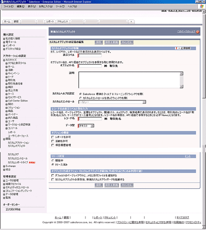Screen dimensions: 206x230
Task: Enable the レポートを許可 checkbox
Action: coord(53,137)
